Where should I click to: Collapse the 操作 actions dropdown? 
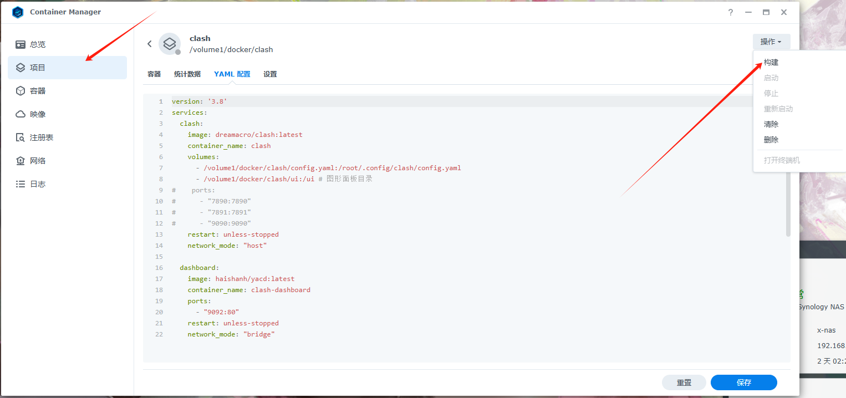click(x=771, y=42)
